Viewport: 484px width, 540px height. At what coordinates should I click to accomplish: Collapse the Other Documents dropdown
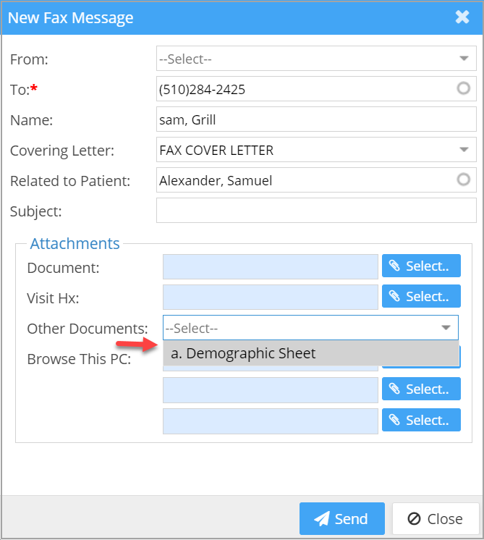point(446,328)
